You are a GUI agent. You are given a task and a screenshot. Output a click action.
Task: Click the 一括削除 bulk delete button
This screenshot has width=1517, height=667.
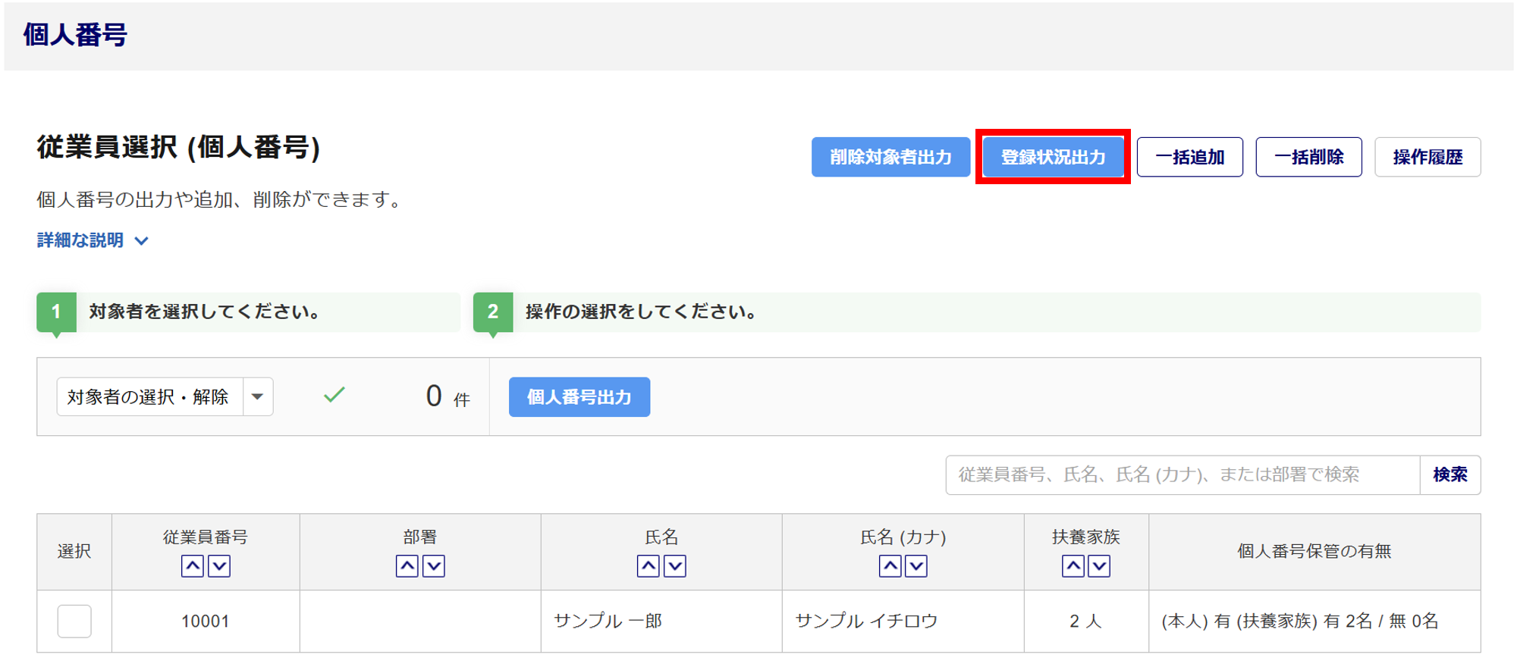pos(1308,157)
